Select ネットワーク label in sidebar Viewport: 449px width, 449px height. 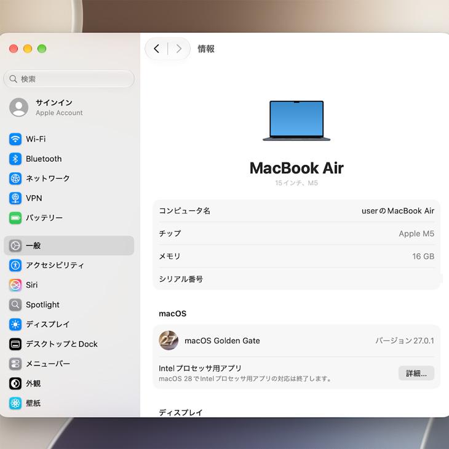pos(48,178)
